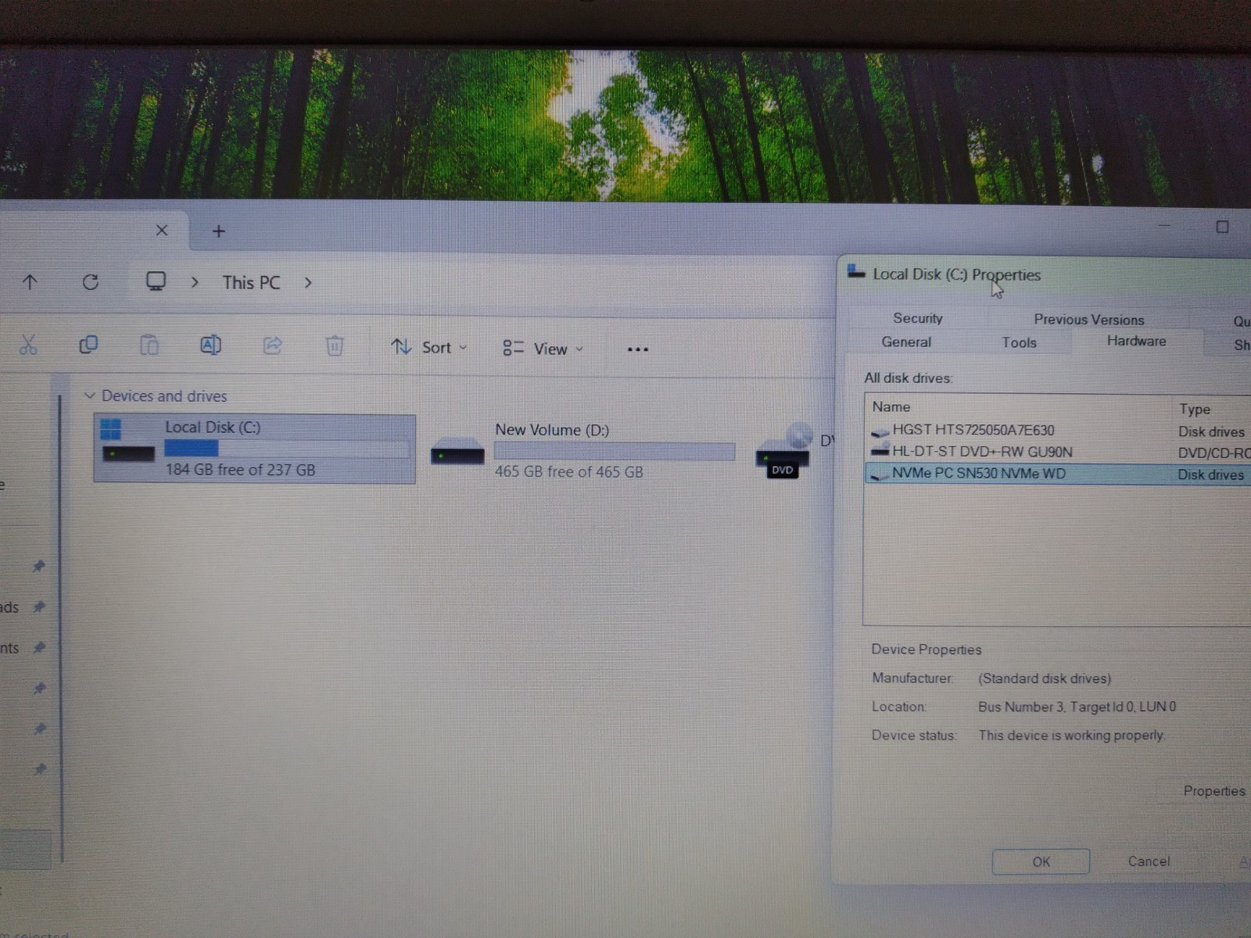The image size is (1251, 938).
Task: Click the Copy icon in toolbar
Action: (x=88, y=345)
